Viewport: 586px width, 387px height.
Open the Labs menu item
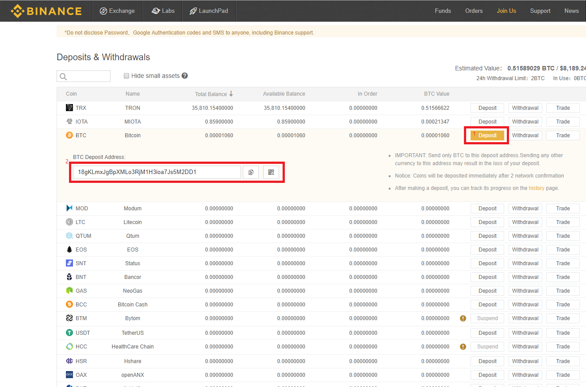(x=163, y=11)
